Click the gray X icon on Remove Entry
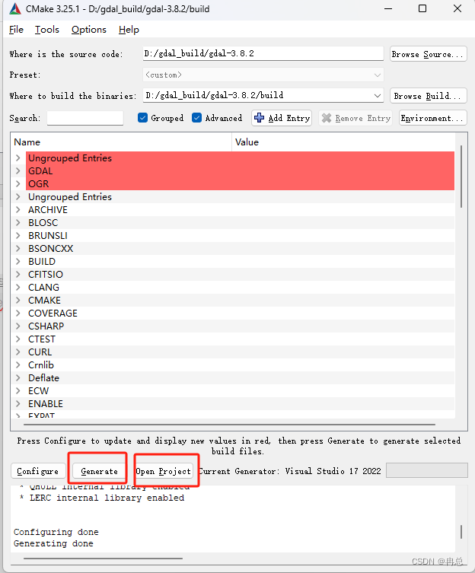This screenshot has height=573, width=475. pyautogui.click(x=326, y=118)
